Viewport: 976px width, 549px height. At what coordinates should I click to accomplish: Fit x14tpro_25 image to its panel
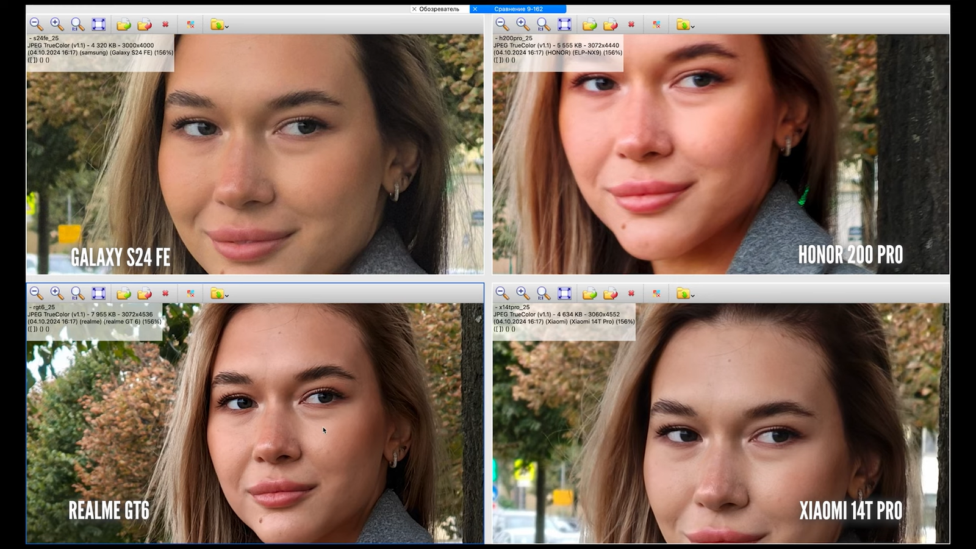click(564, 293)
